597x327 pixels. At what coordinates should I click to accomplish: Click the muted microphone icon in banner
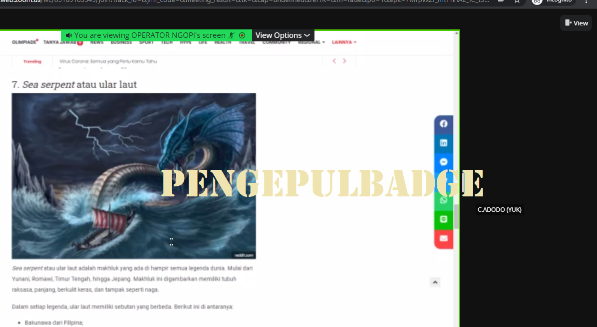coord(232,35)
